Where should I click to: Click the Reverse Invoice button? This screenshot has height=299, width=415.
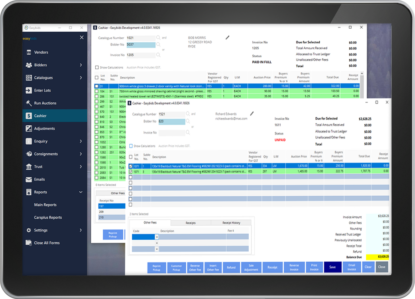click(x=294, y=267)
